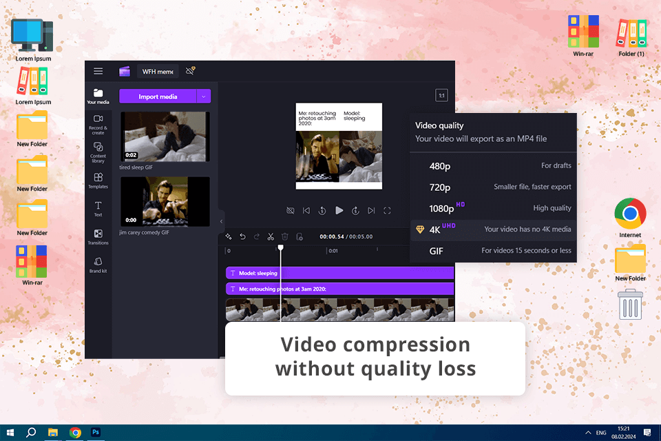Open the Windows Start menu
The image size is (661, 441).
[x=10, y=433]
